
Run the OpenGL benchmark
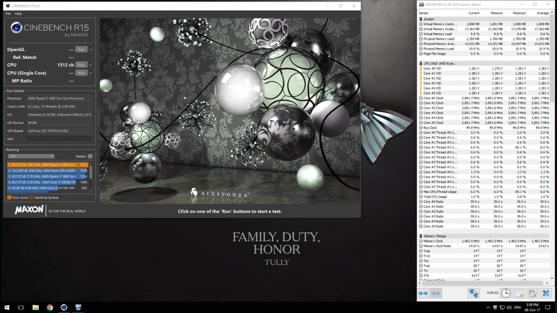point(81,49)
